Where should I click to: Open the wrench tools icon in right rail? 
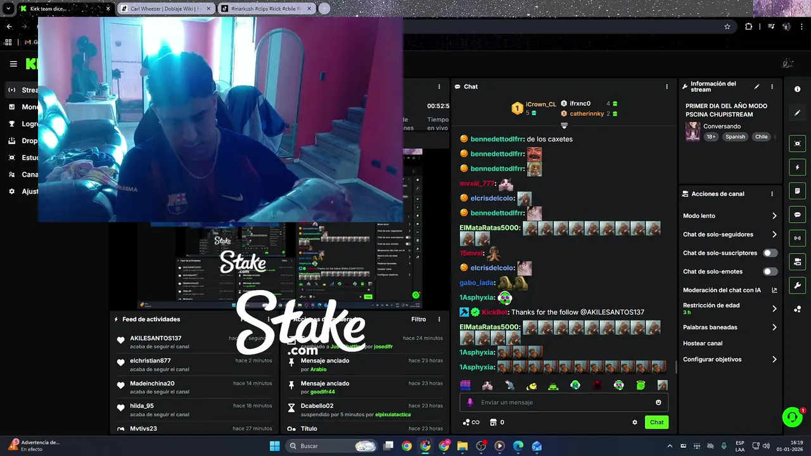[797, 285]
